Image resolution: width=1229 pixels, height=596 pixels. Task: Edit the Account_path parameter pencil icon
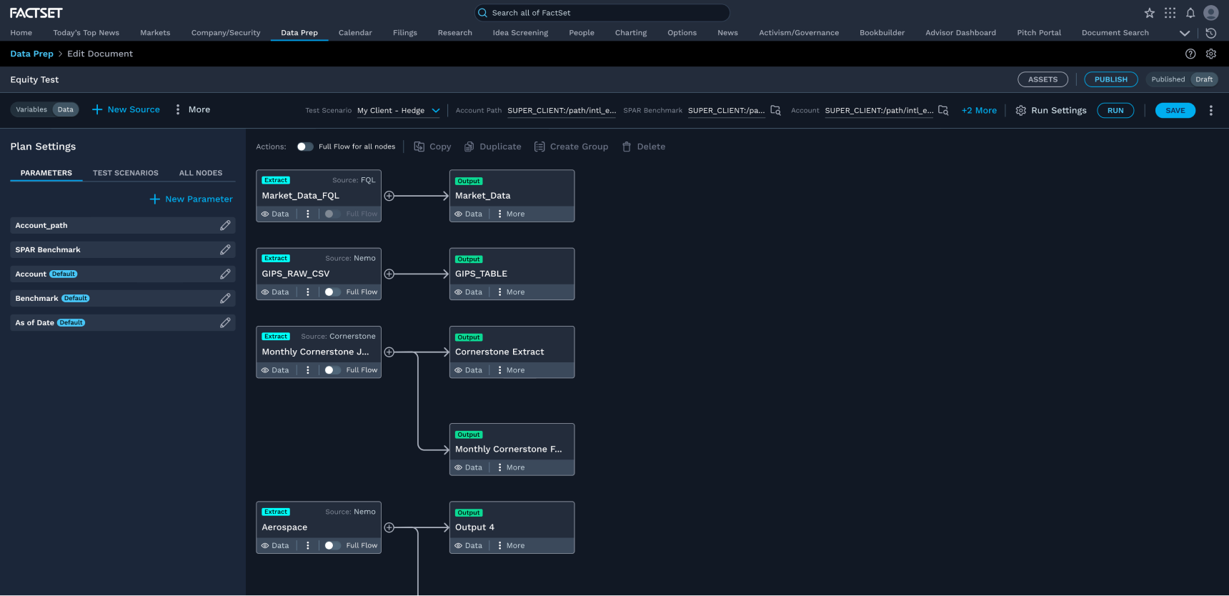pos(225,225)
